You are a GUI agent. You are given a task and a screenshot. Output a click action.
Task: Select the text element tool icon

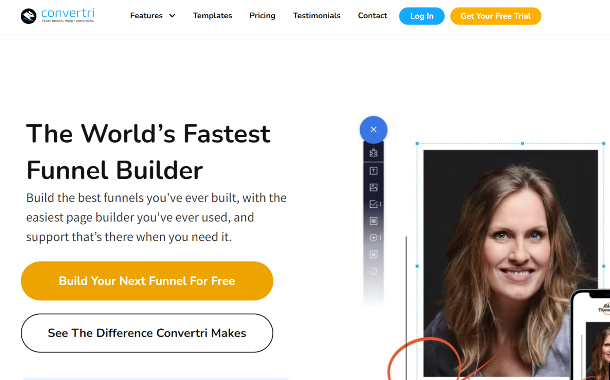tap(373, 171)
